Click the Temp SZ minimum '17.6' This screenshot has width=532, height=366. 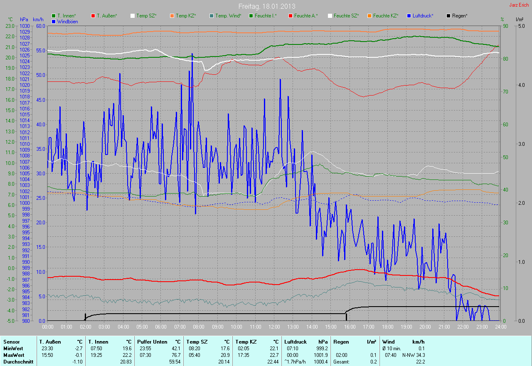(x=224, y=348)
